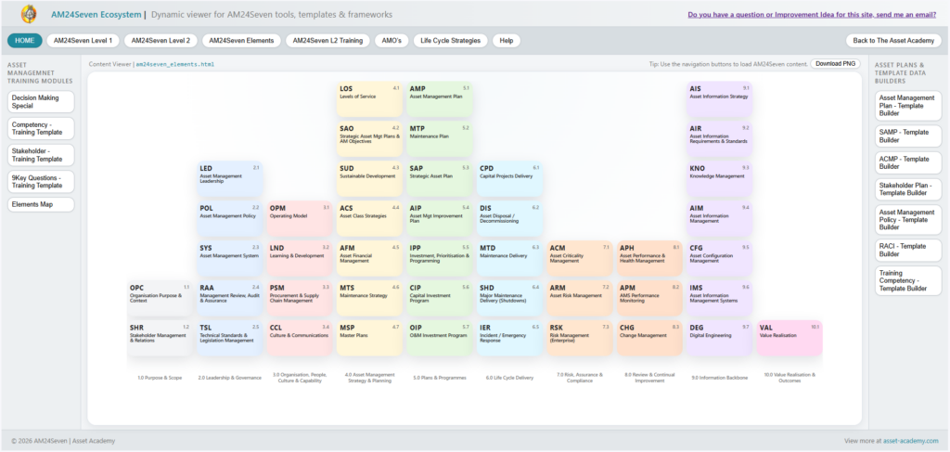Open the improvement idea email link
The image size is (950, 452).
[x=813, y=15]
